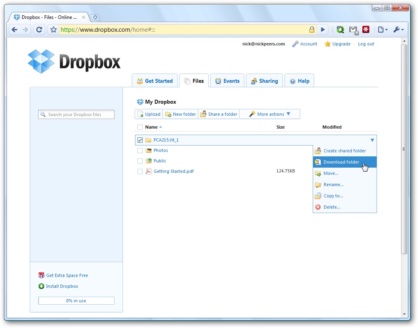Image resolution: width=418 pixels, height=328 pixels.
Task: Switch to the Help tab
Action: [x=299, y=81]
